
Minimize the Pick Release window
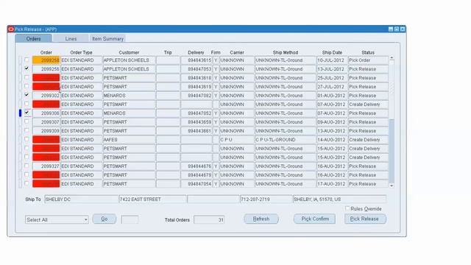pyautogui.click(x=391, y=29)
